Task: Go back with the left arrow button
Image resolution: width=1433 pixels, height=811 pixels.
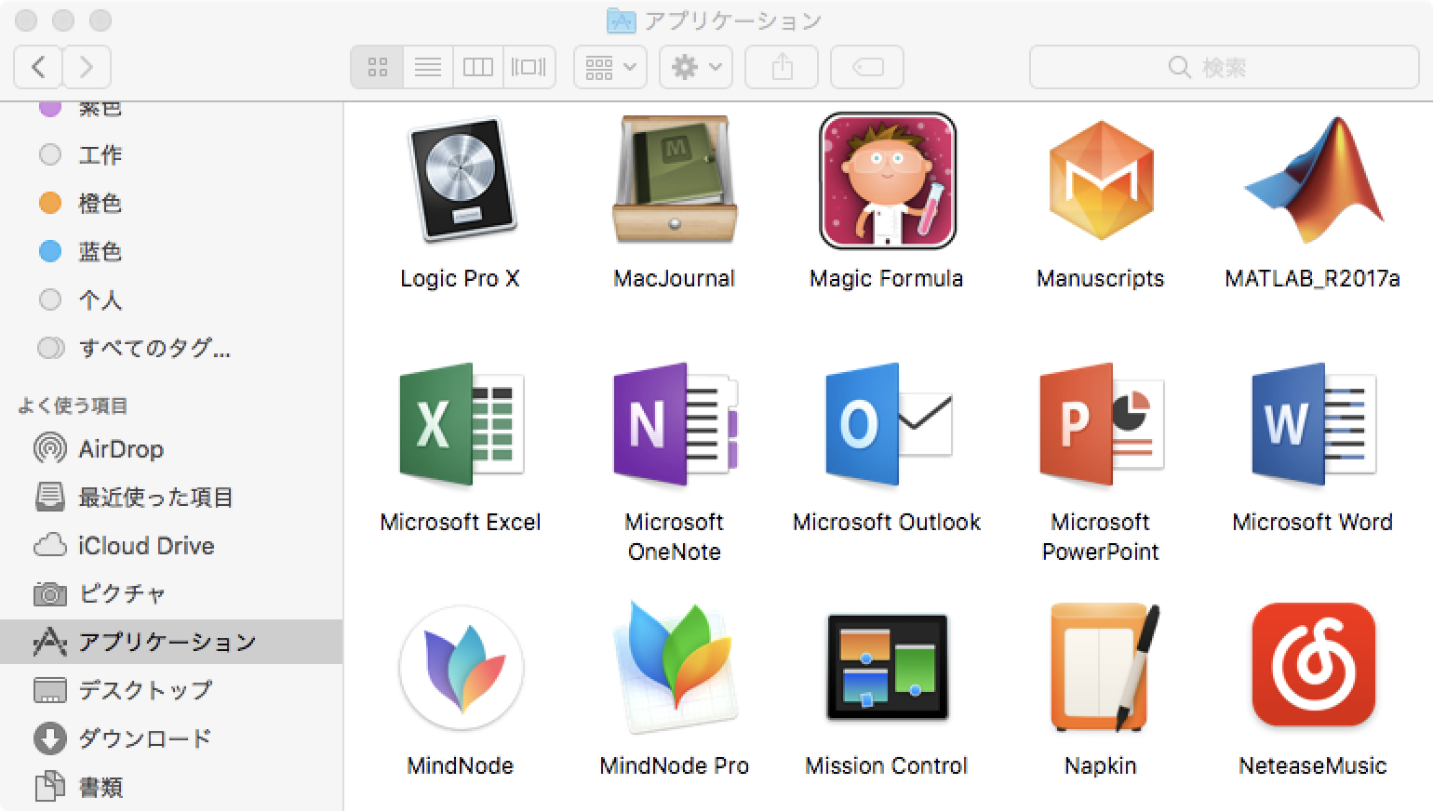Action: click(x=38, y=67)
